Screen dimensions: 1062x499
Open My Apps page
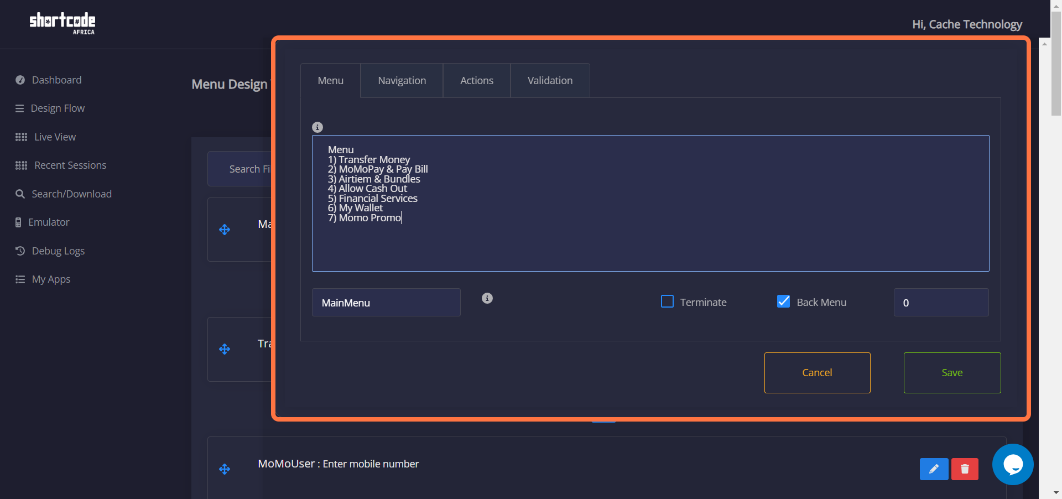(51, 279)
